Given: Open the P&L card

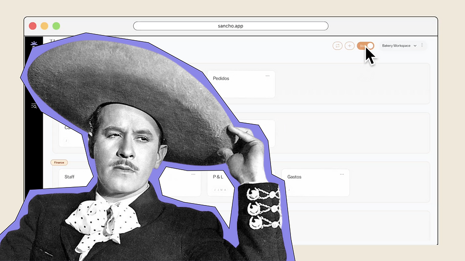Looking at the screenshot, I should 222,182.
